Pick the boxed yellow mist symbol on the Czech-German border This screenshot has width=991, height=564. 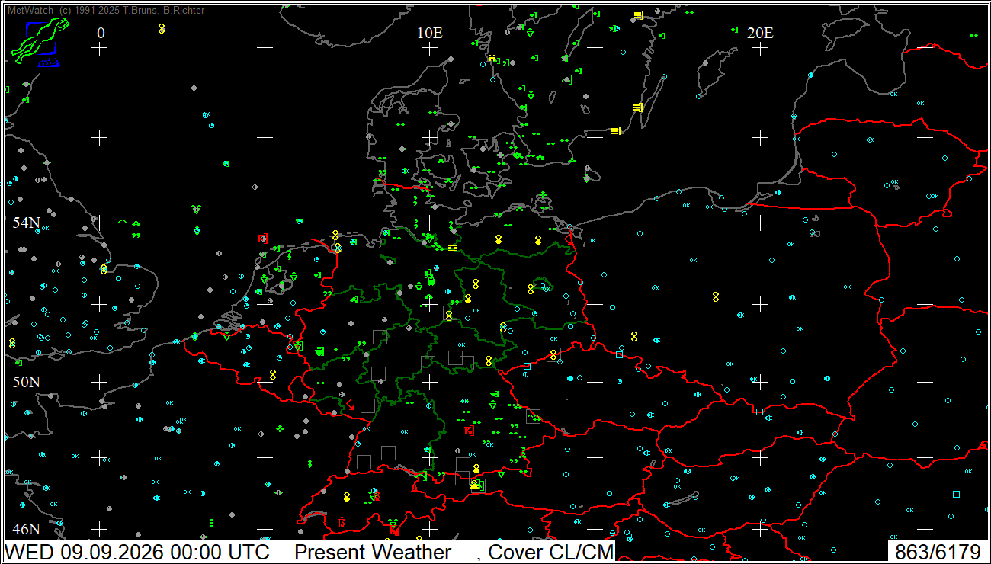[553, 354]
